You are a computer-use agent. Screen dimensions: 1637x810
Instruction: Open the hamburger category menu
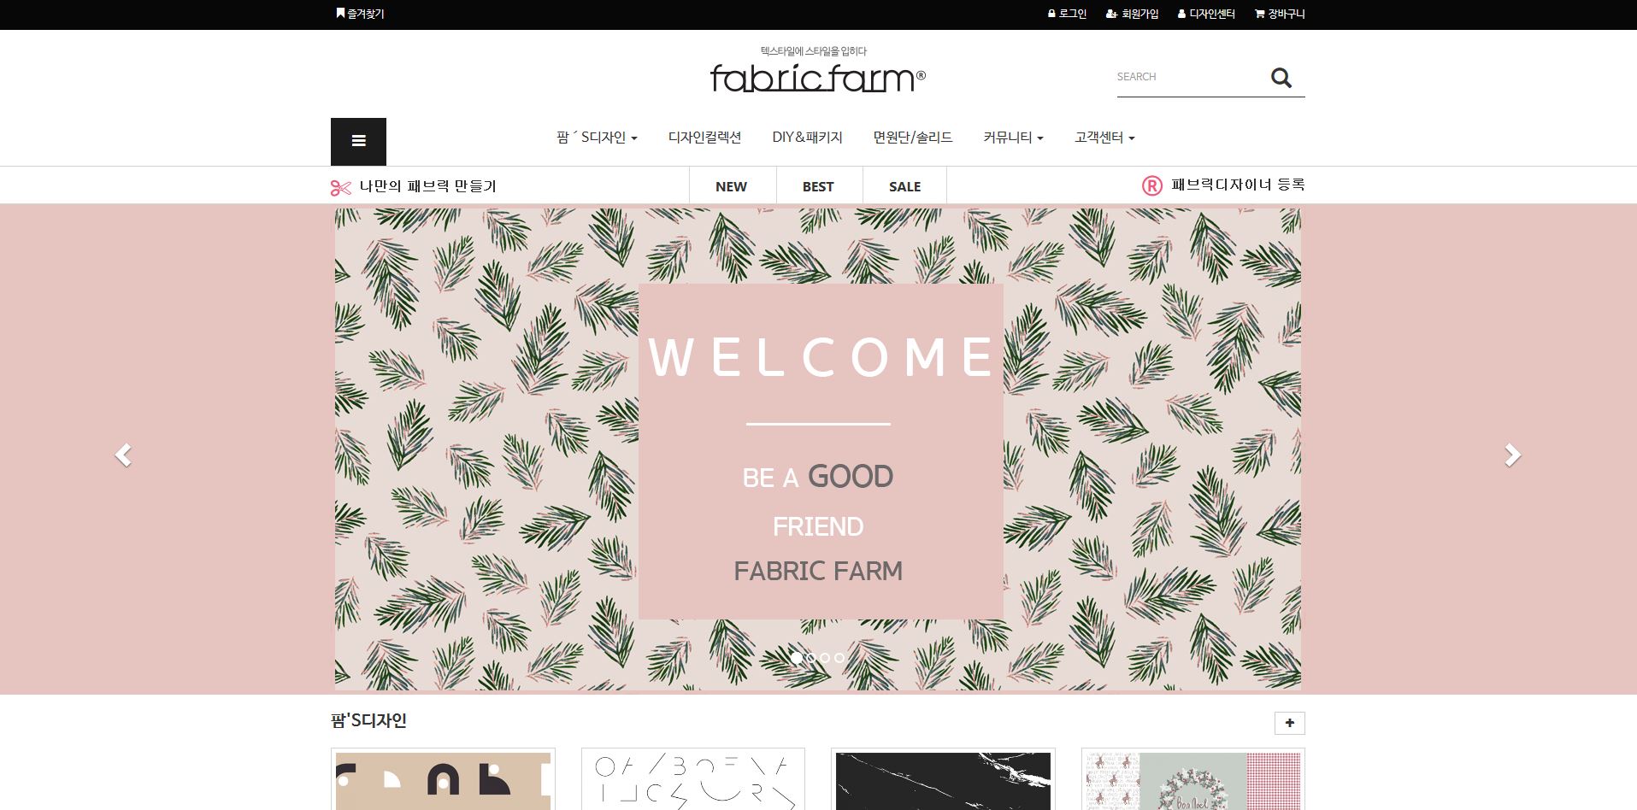358,142
